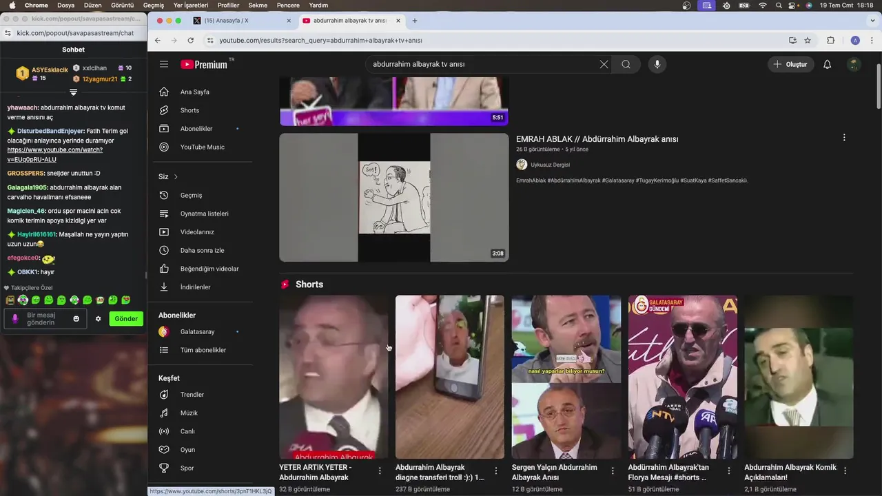
Task: Open more options for diagne transferi short
Action: click(496, 471)
